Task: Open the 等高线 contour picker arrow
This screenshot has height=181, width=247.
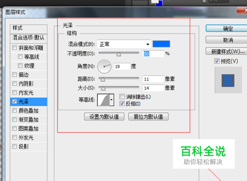Action: point(112,100)
